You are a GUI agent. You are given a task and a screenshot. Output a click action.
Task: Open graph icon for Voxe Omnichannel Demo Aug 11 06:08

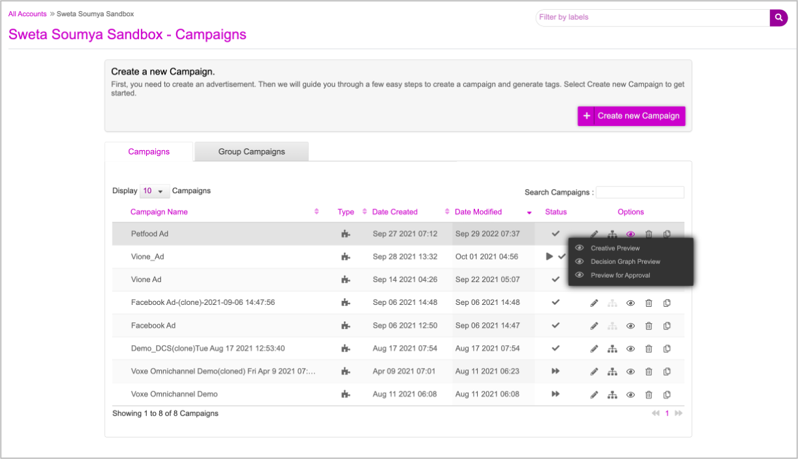[x=612, y=395]
